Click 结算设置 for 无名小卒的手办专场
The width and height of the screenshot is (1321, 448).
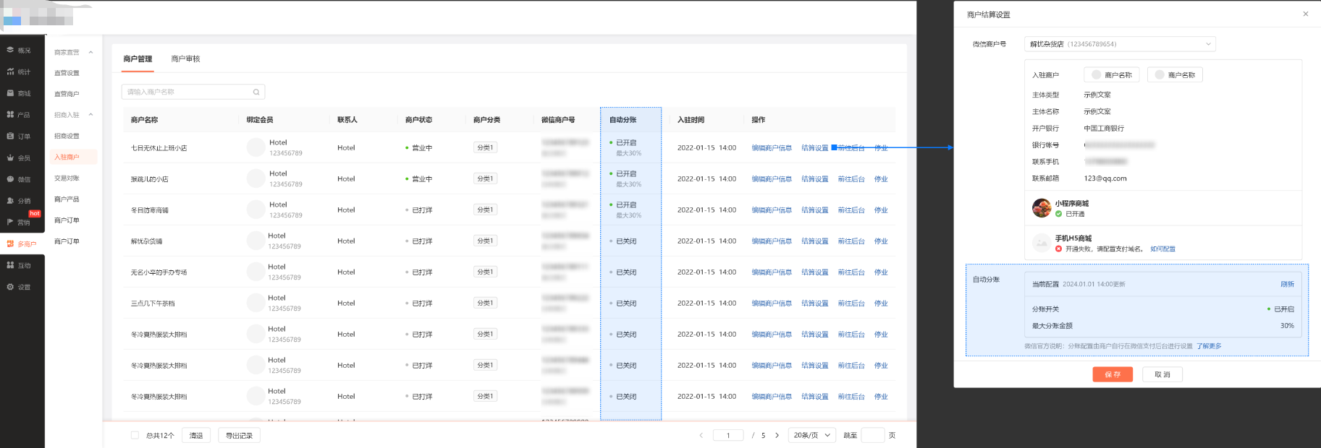(x=815, y=272)
